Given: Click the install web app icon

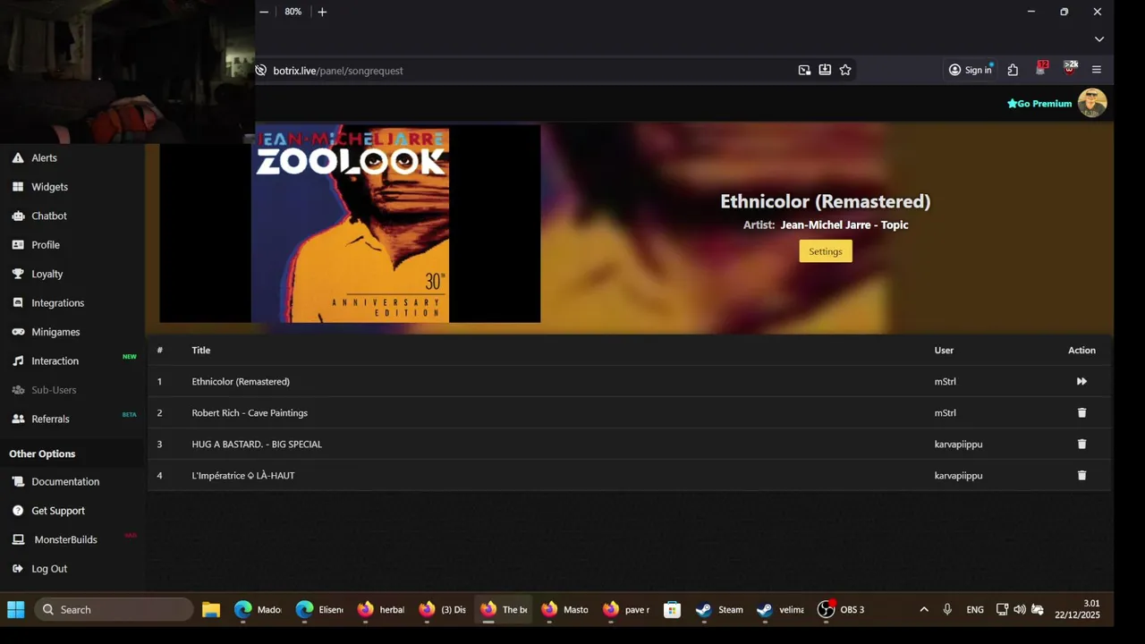Looking at the screenshot, I should coord(825,70).
